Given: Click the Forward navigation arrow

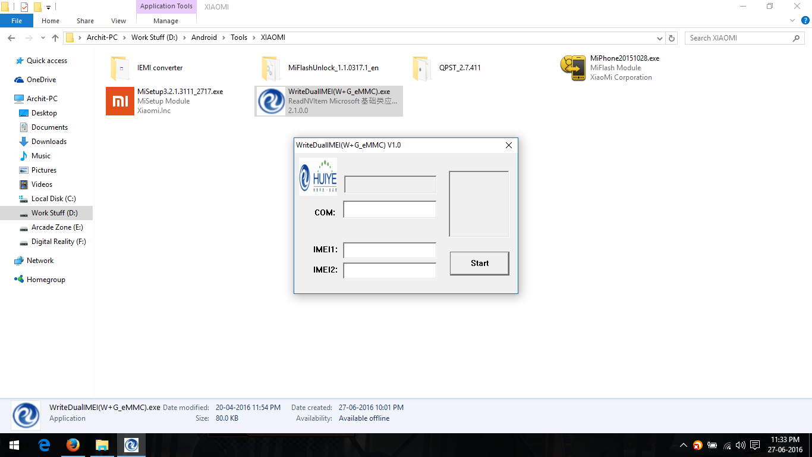Looking at the screenshot, I should point(29,38).
